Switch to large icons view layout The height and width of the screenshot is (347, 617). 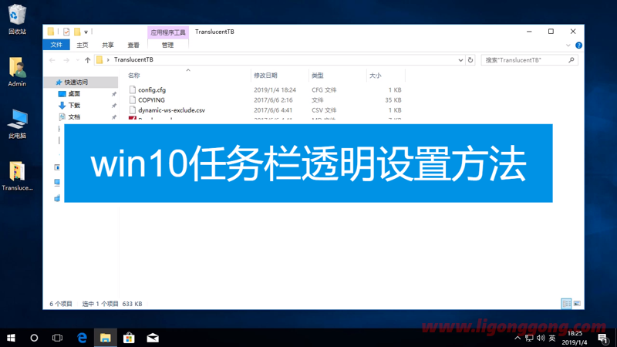coord(577,304)
